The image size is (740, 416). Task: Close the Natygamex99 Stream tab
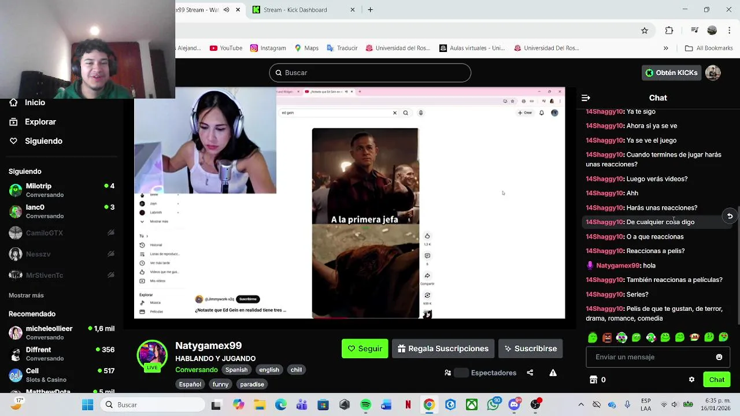click(238, 10)
